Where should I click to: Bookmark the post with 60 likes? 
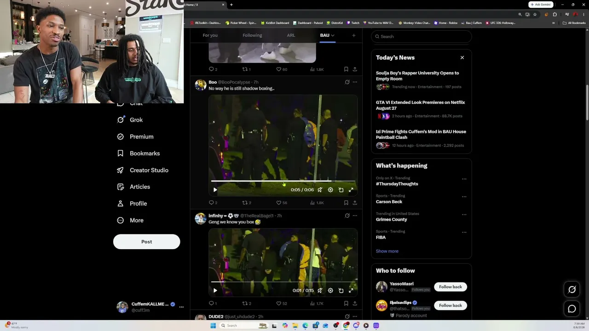[x=346, y=69]
